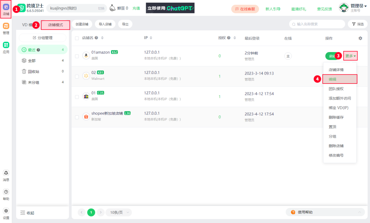The image size is (370, 223).
Task: Open the 10条/页 page size dropdown
Action: pos(119,212)
